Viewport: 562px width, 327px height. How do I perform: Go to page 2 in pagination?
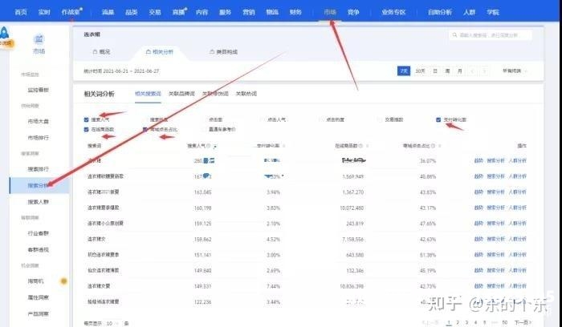[458, 322]
